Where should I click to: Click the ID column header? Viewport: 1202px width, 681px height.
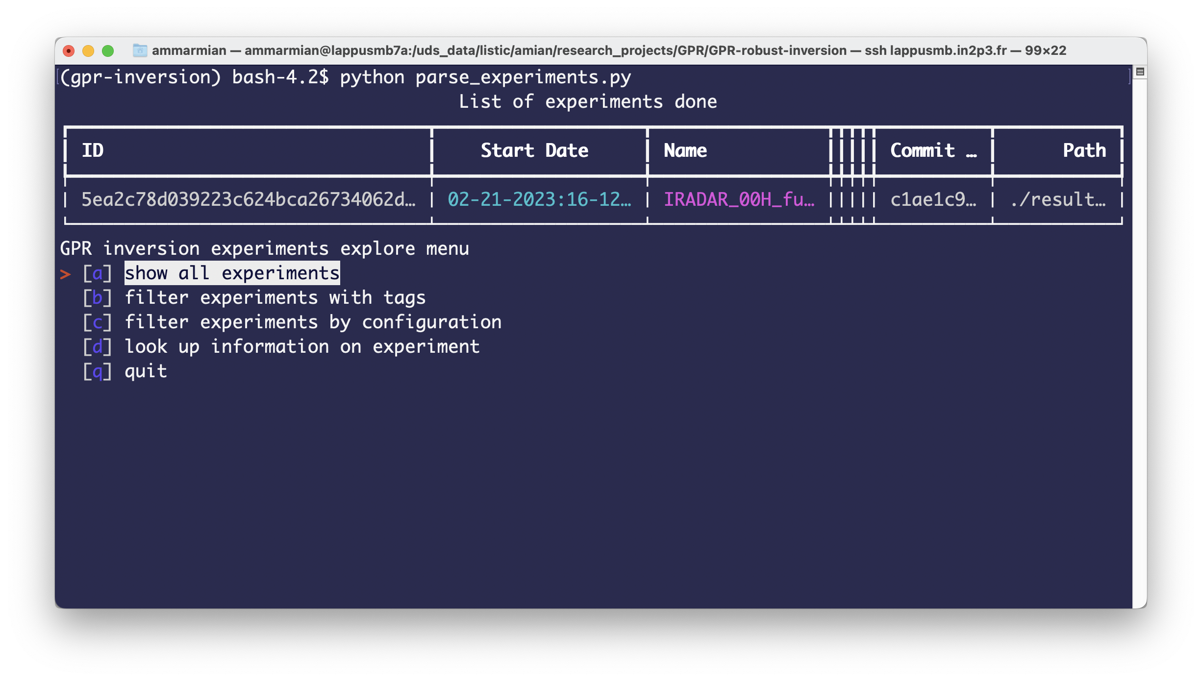pyautogui.click(x=93, y=150)
